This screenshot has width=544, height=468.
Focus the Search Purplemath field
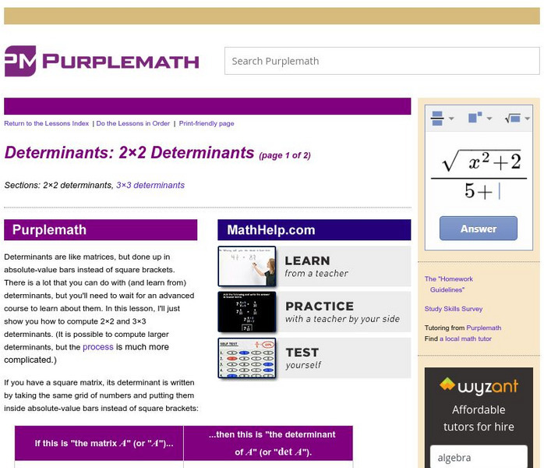382,61
